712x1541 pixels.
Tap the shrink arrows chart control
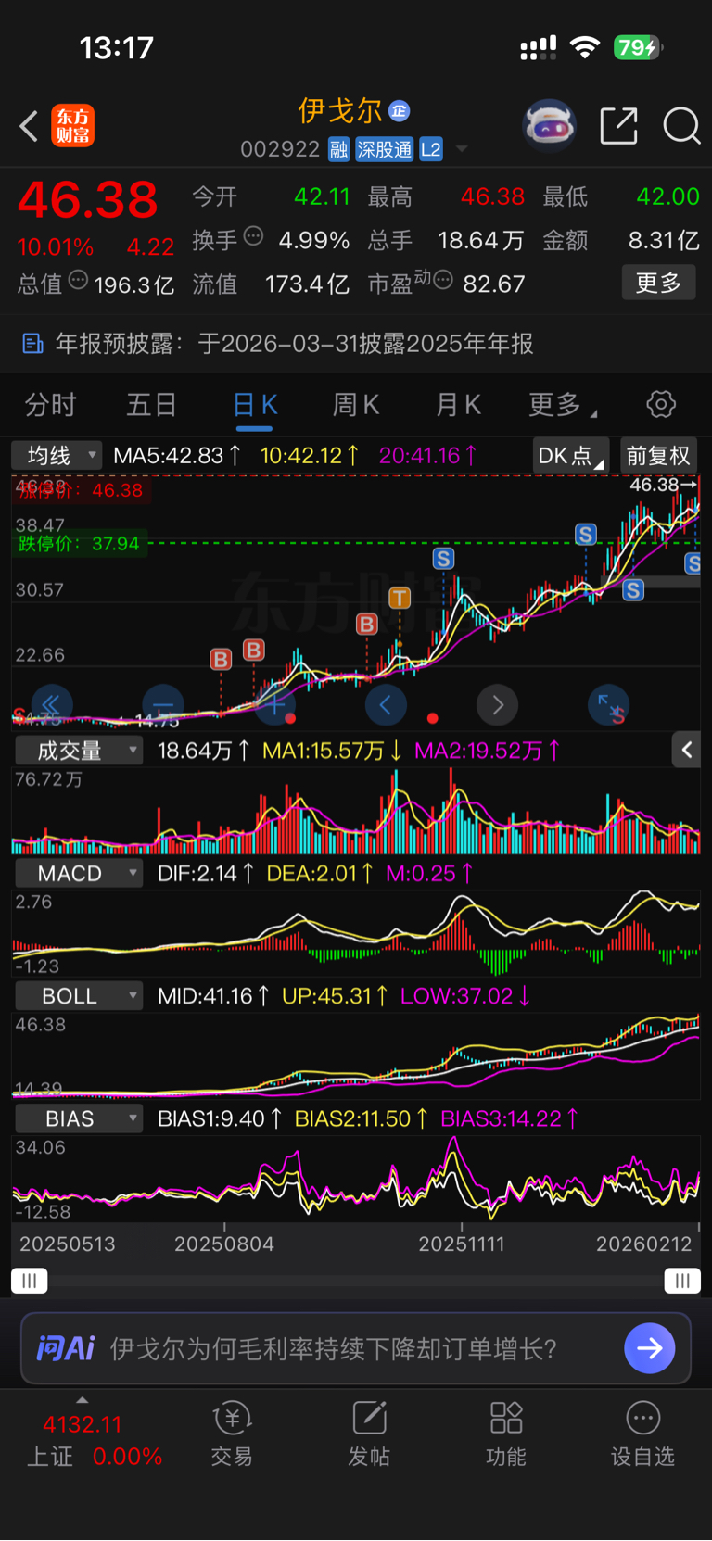(x=609, y=706)
